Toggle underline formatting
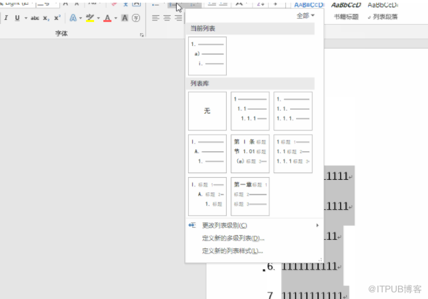 (x=17, y=18)
